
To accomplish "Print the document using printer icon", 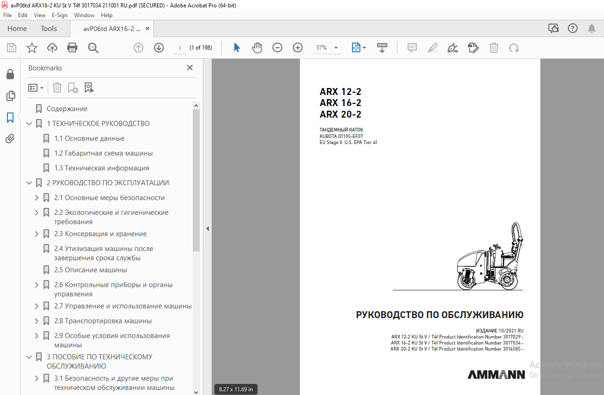I will (72, 48).
